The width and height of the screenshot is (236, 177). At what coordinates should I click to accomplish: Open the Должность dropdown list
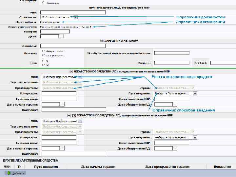[x=76, y=17]
